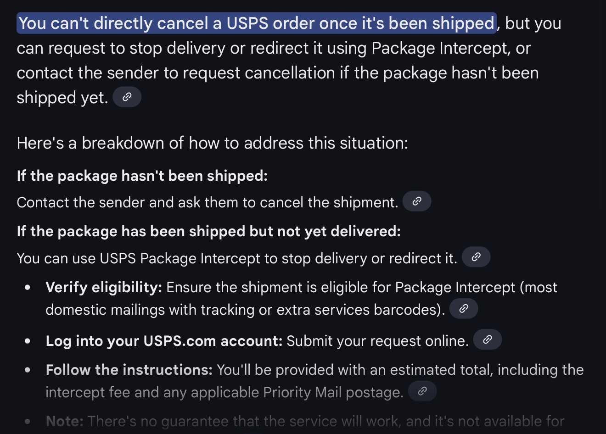Click the sentence "Contact the sender and ask them"

[x=208, y=202]
